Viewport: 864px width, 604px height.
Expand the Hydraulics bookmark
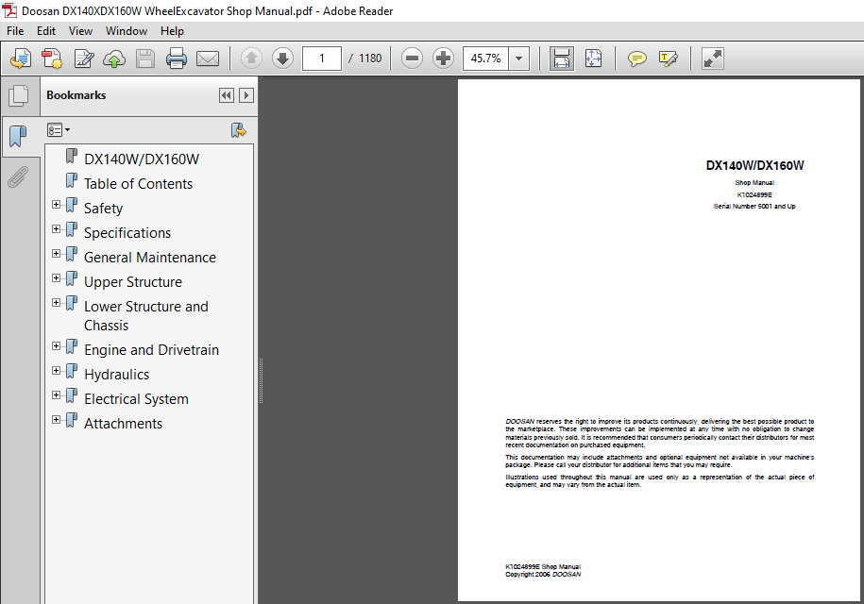point(57,371)
